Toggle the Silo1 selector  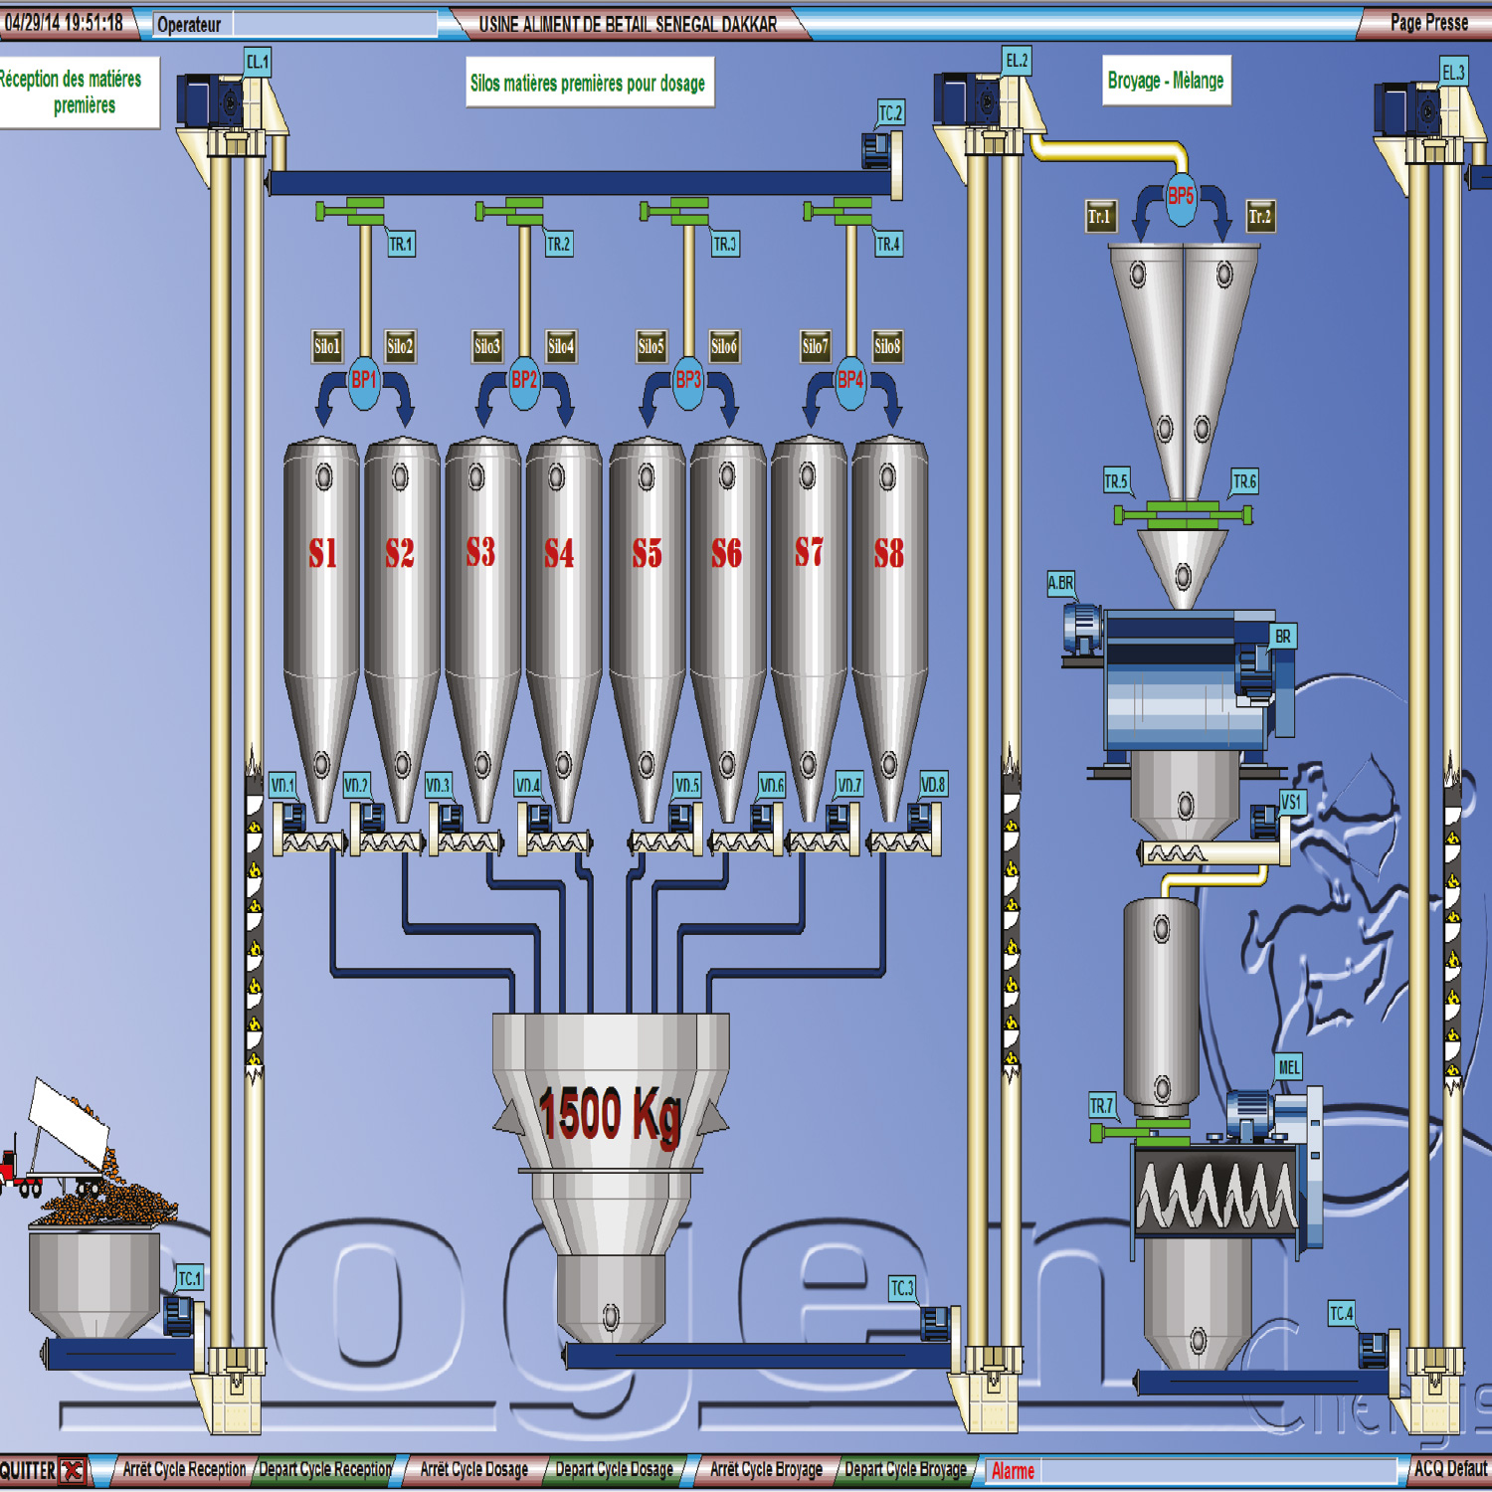coord(327,346)
